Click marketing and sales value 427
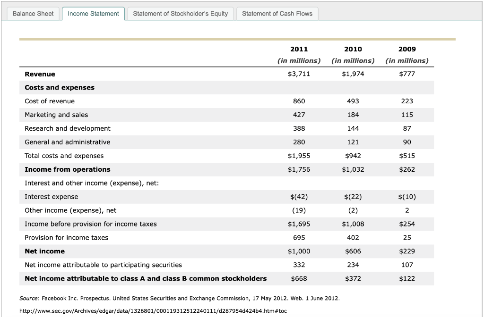 coord(299,115)
